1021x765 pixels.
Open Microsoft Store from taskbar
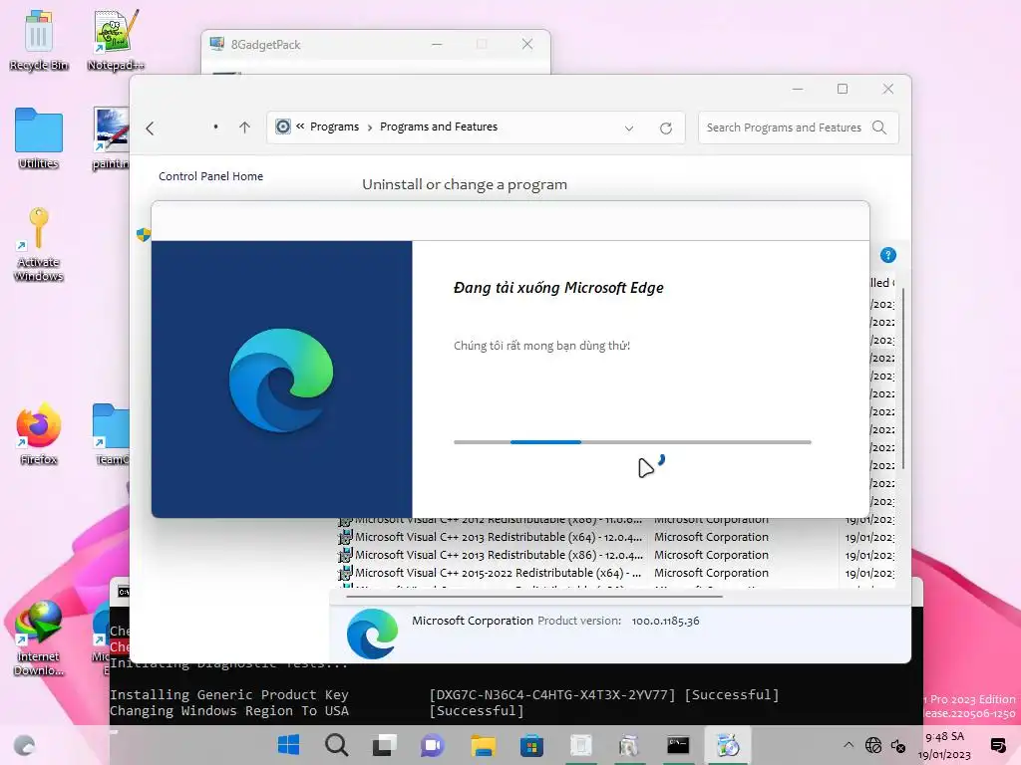tap(531, 745)
